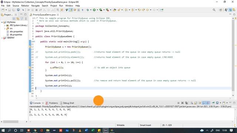Open Task View from the taskbar

pos(22,130)
